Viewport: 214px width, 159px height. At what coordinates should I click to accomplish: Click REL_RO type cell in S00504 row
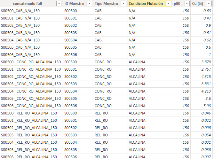[x=110, y=142]
